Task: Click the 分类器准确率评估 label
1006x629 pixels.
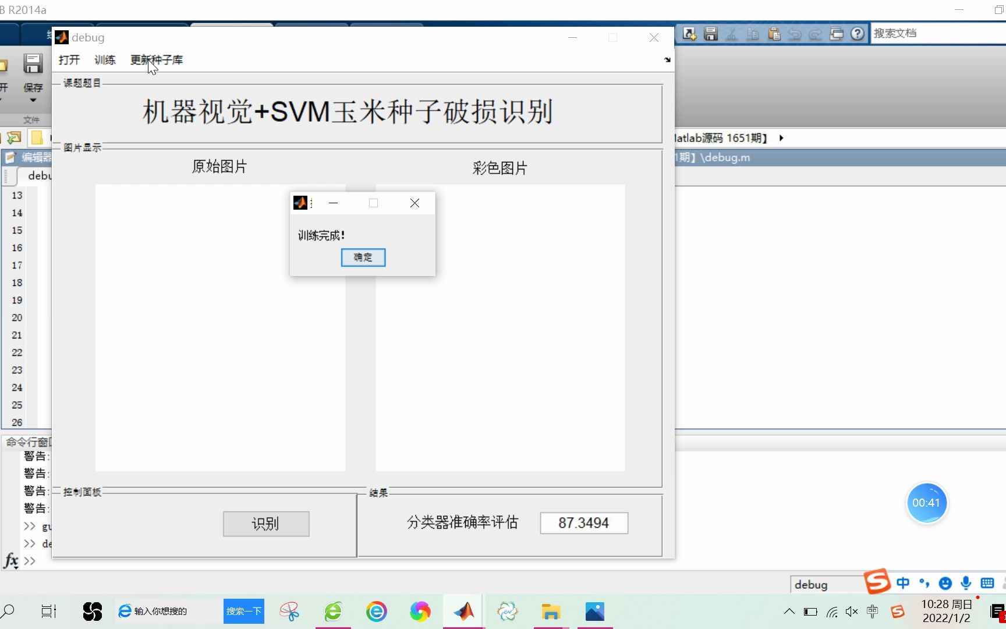Action: [462, 522]
